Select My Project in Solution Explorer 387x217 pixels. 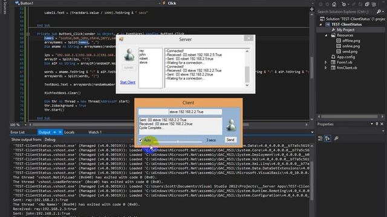click(x=345, y=30)
